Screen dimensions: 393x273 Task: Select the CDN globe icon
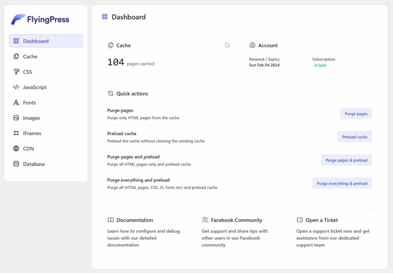tap(16, 148)
